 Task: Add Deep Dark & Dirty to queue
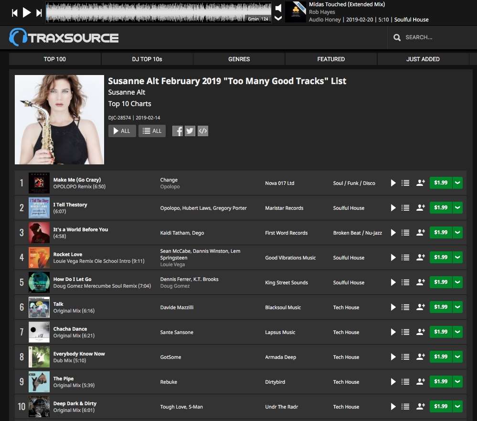tap(405, 407)
